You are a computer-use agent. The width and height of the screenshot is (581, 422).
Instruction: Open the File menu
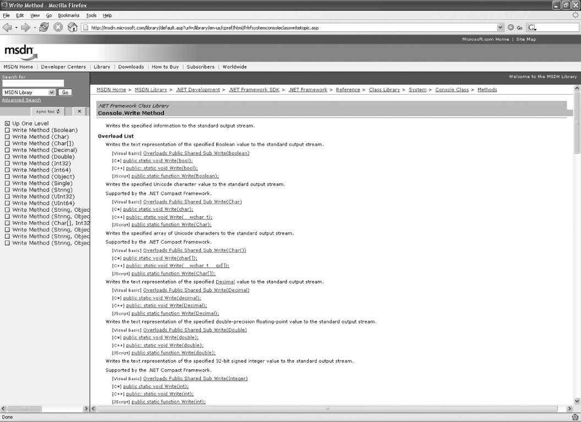pyautogui.click(x=6, y=15)
